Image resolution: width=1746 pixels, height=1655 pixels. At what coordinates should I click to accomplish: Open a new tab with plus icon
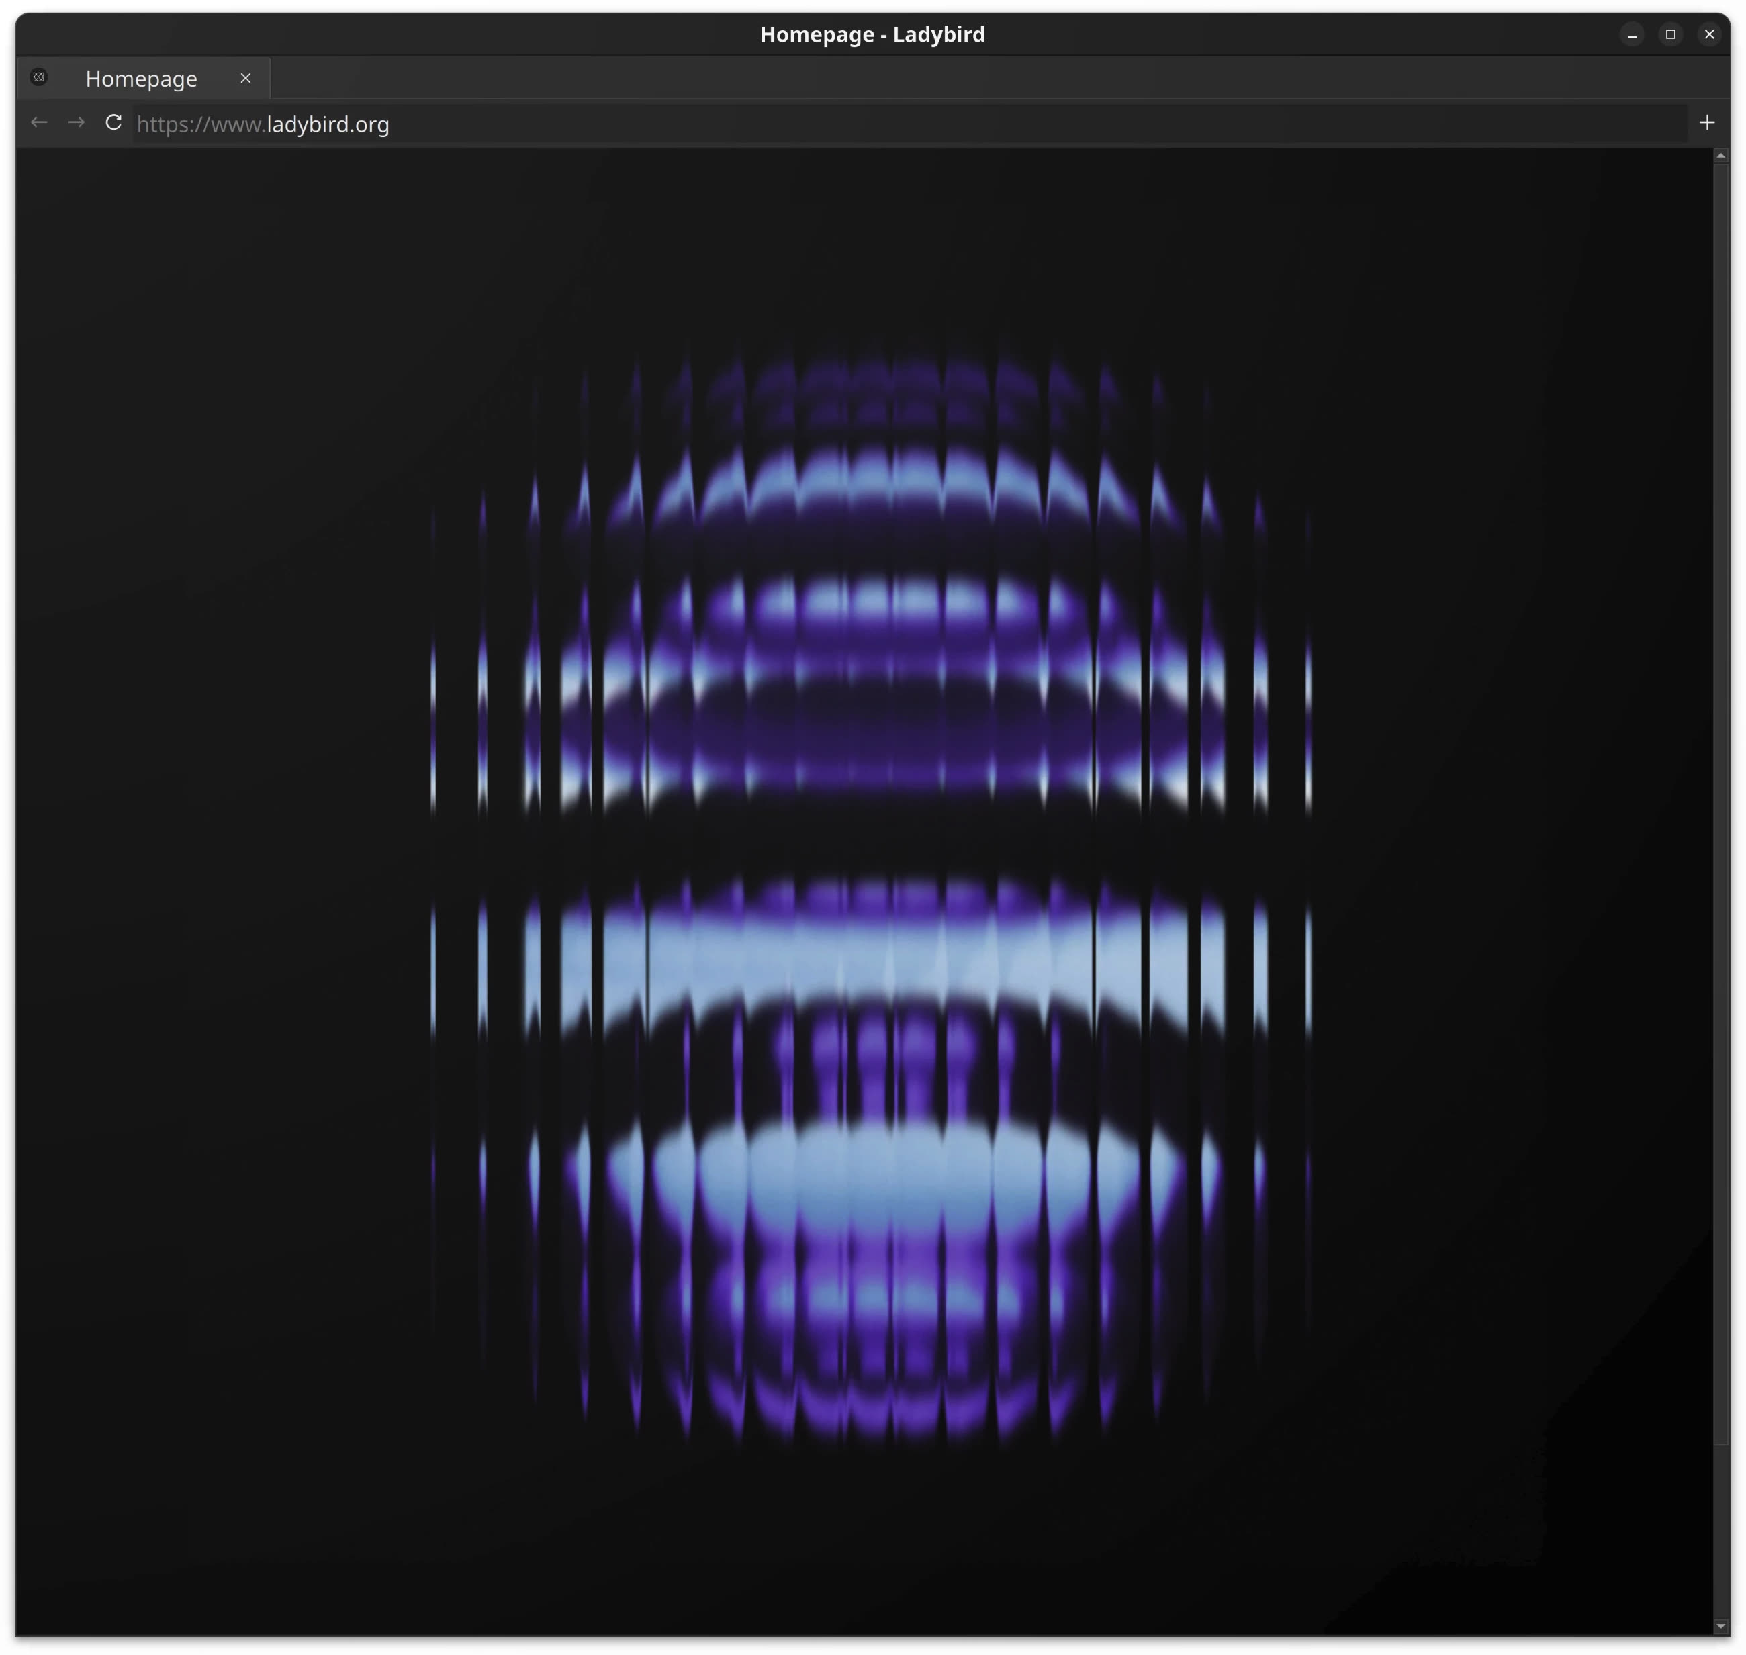1706,123
